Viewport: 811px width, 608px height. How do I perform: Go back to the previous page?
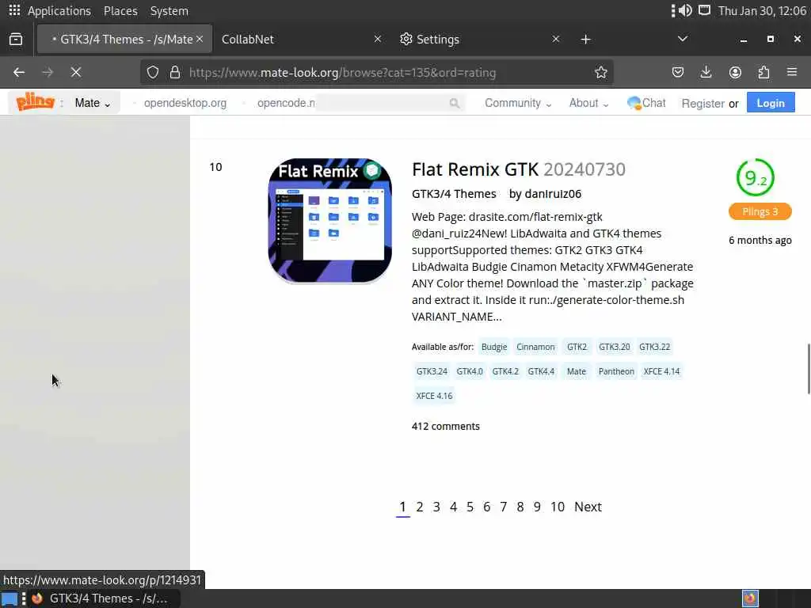coord(19,72)
